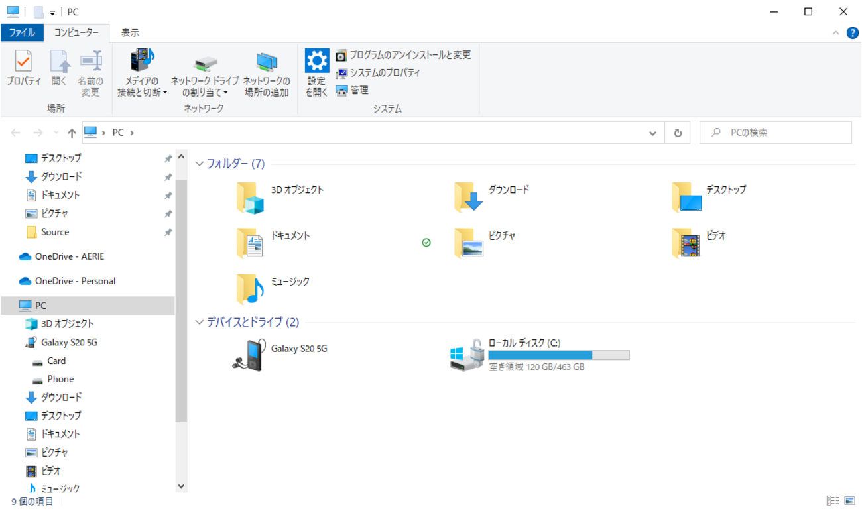Click the properties icon in the title bar
This screenshot has width=862, height=511.
pos(38,12)
